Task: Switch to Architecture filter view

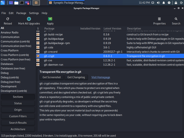Action: tap(18, 129)
